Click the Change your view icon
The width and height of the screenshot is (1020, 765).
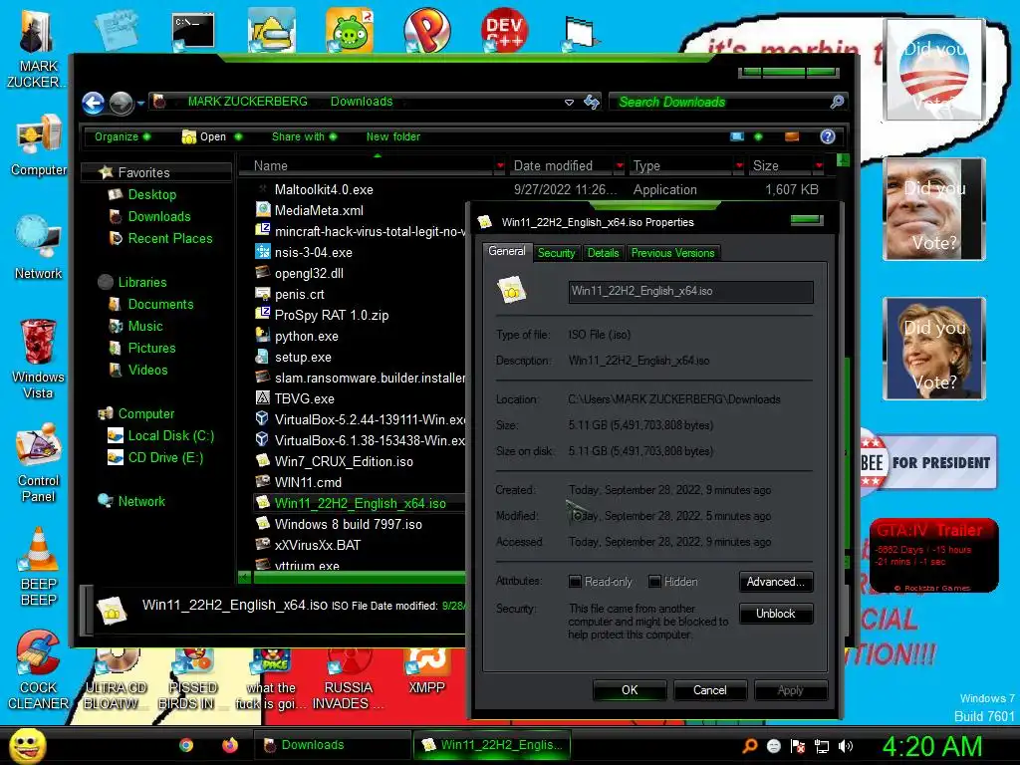pyautogui.click(x=737, y=136)
